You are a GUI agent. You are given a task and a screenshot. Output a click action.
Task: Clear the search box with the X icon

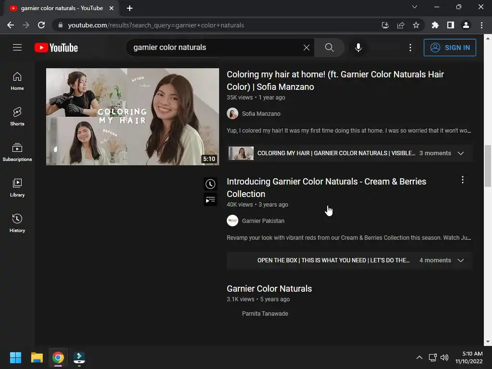[x=306, y=48]
